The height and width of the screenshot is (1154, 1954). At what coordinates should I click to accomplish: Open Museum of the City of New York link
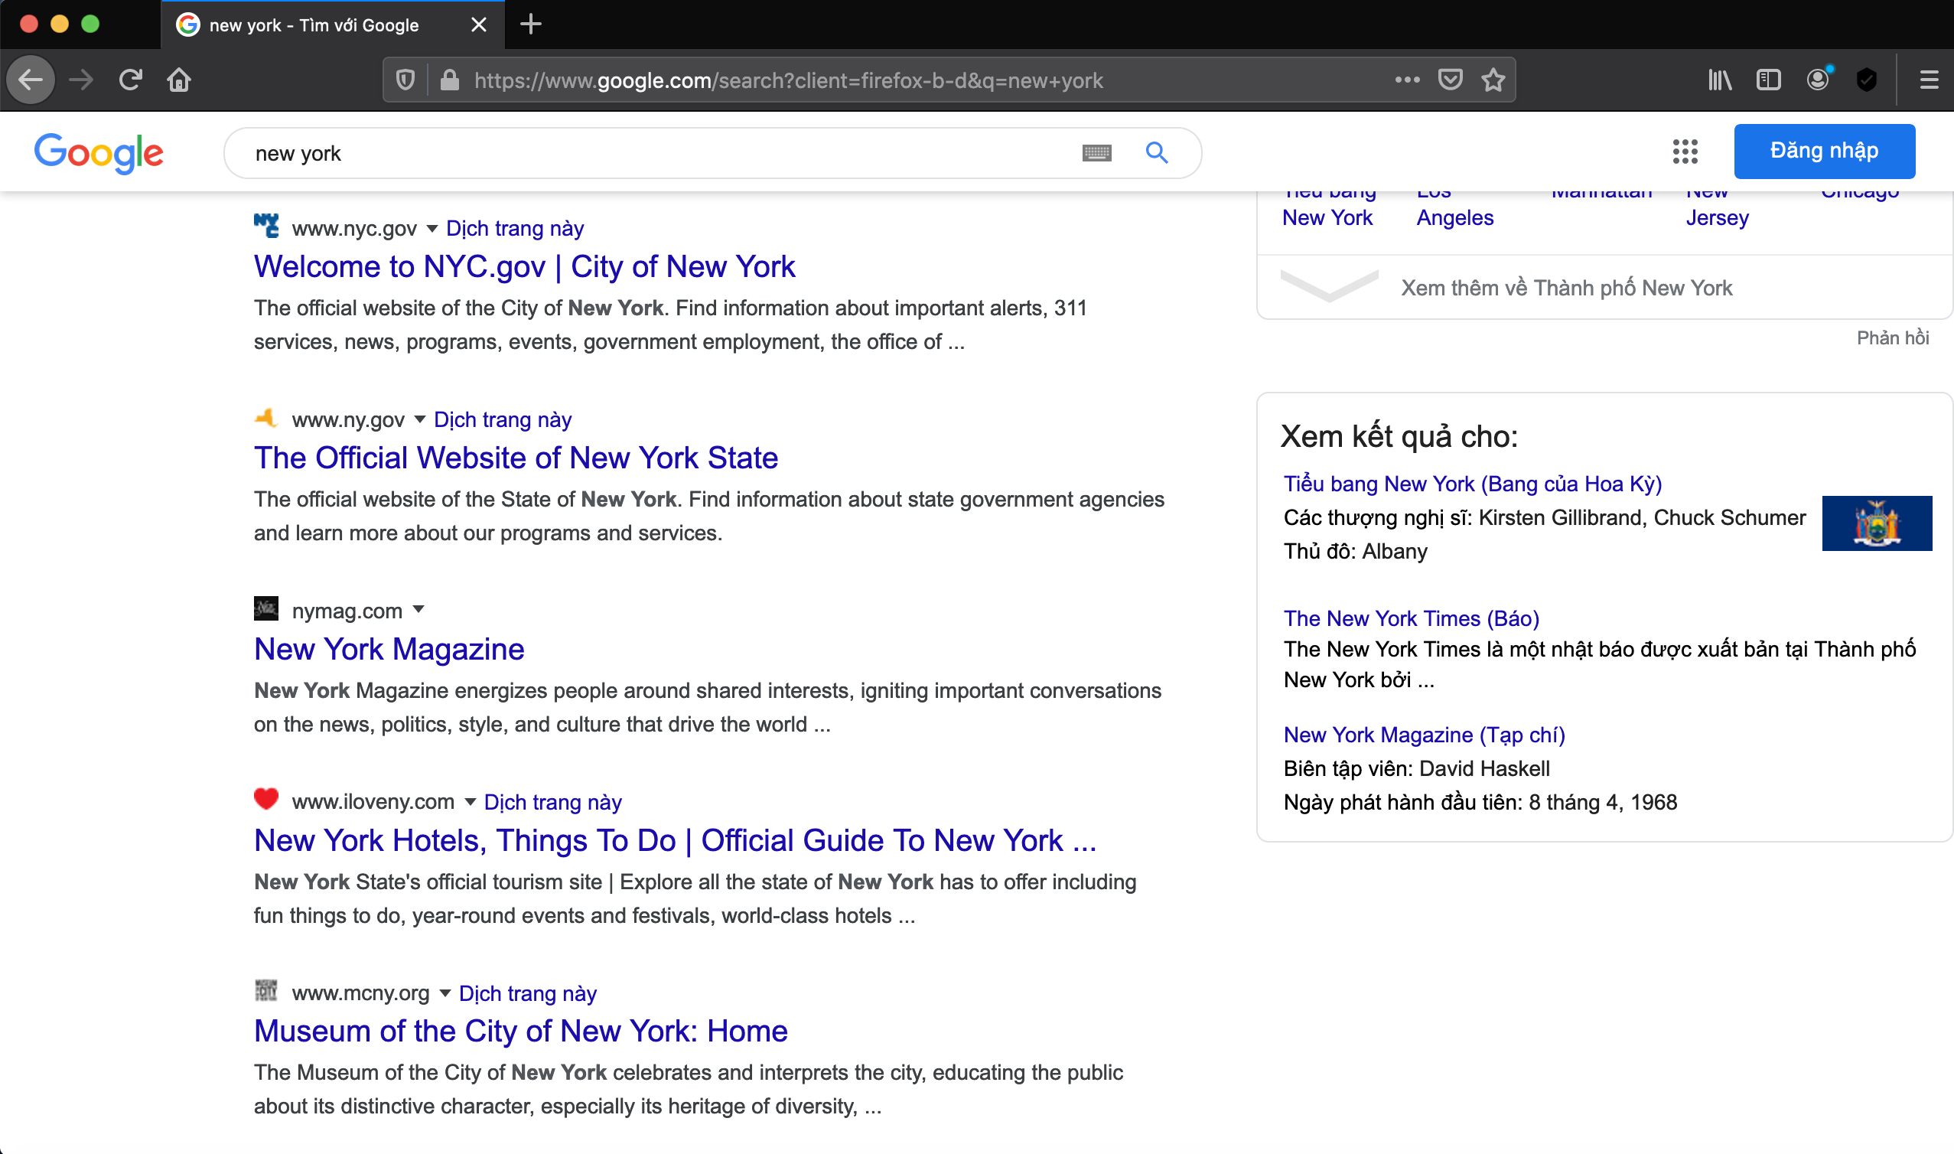520,1031
